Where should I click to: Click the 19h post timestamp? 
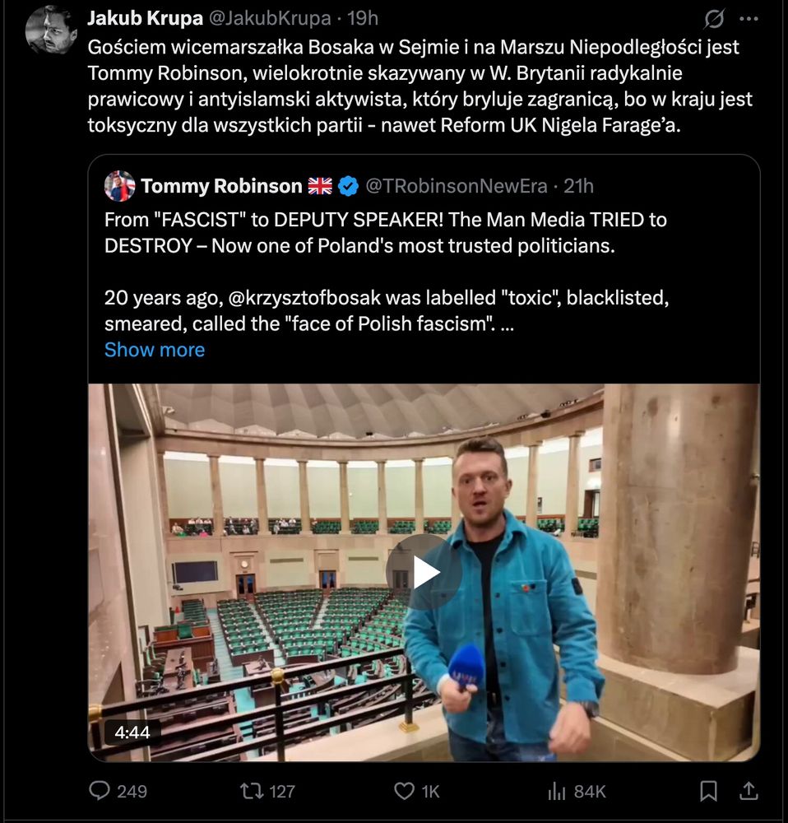(x=362, y=17)
